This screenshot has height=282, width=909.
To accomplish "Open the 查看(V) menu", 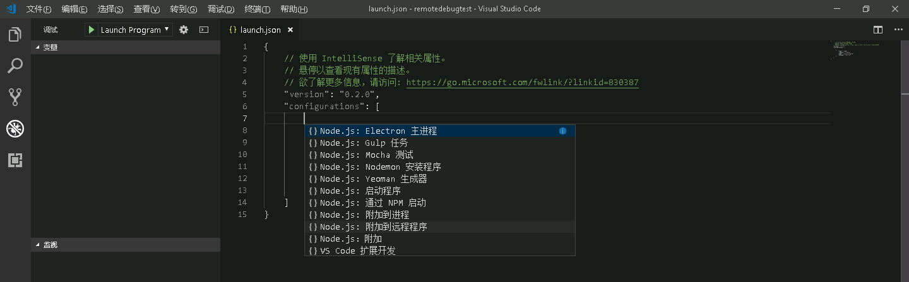I will click(x=146, y=9).
